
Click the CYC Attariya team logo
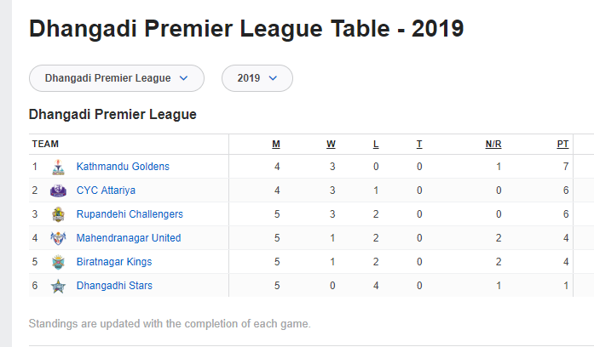[58, 191]
